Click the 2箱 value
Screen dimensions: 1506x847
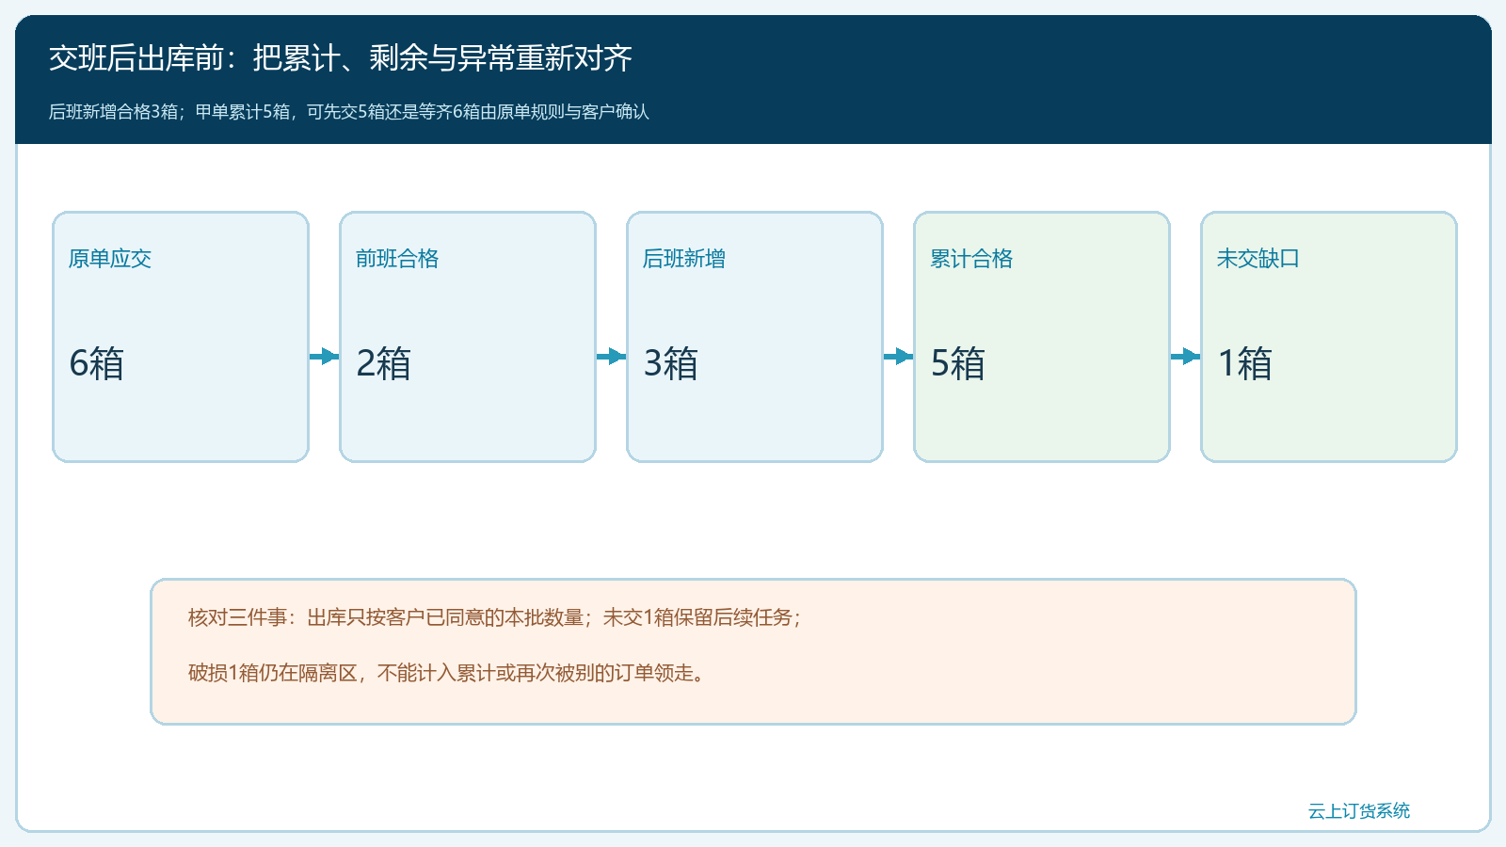[x=384, y=363]
